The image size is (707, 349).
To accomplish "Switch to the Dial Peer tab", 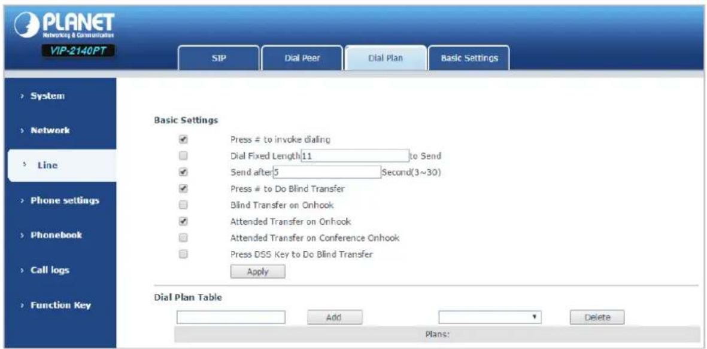I will 302,58.
